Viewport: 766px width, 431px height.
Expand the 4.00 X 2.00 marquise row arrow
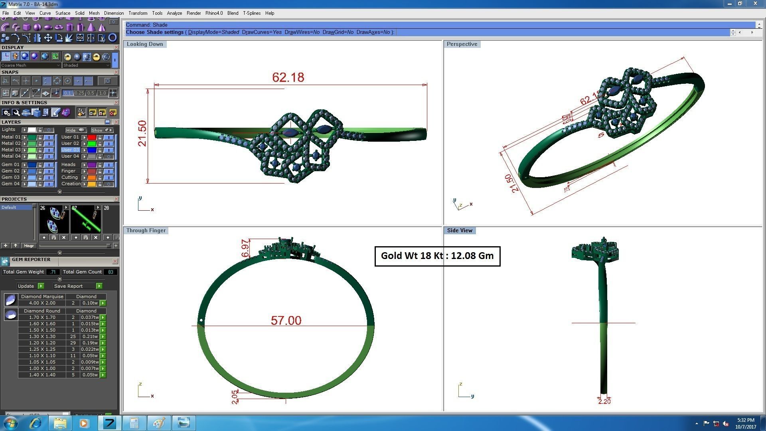(x=103, y=303)
